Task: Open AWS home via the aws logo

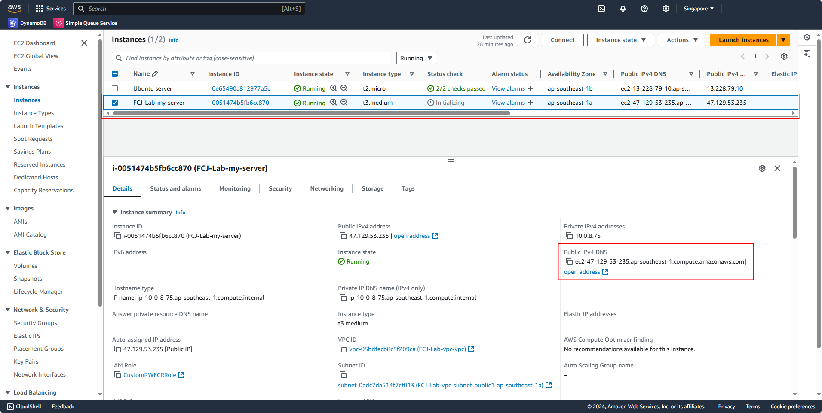Action: 14,8
